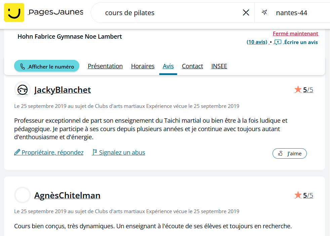Open the INSEE tab

click(x=219, y=66)
